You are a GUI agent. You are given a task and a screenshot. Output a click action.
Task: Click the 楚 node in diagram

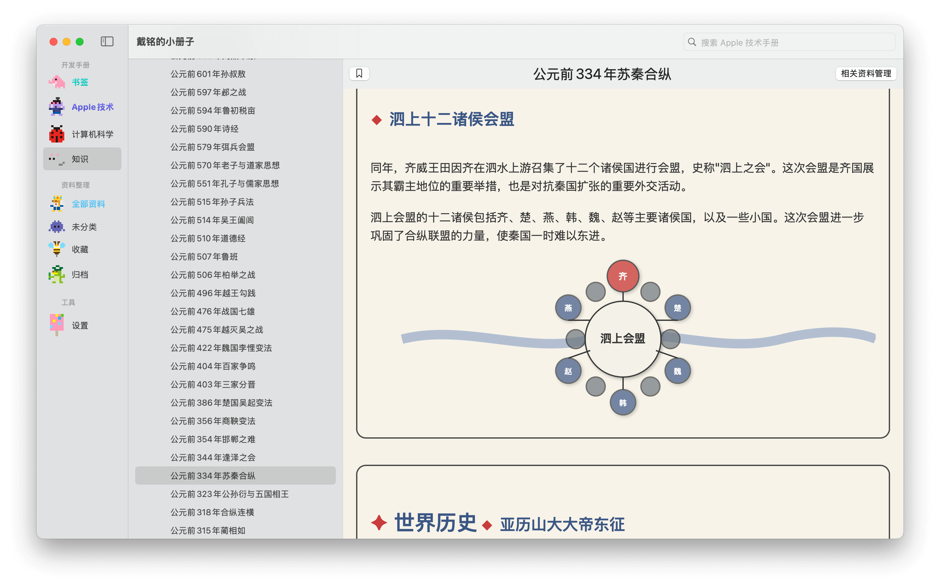[x=678, y=308]
